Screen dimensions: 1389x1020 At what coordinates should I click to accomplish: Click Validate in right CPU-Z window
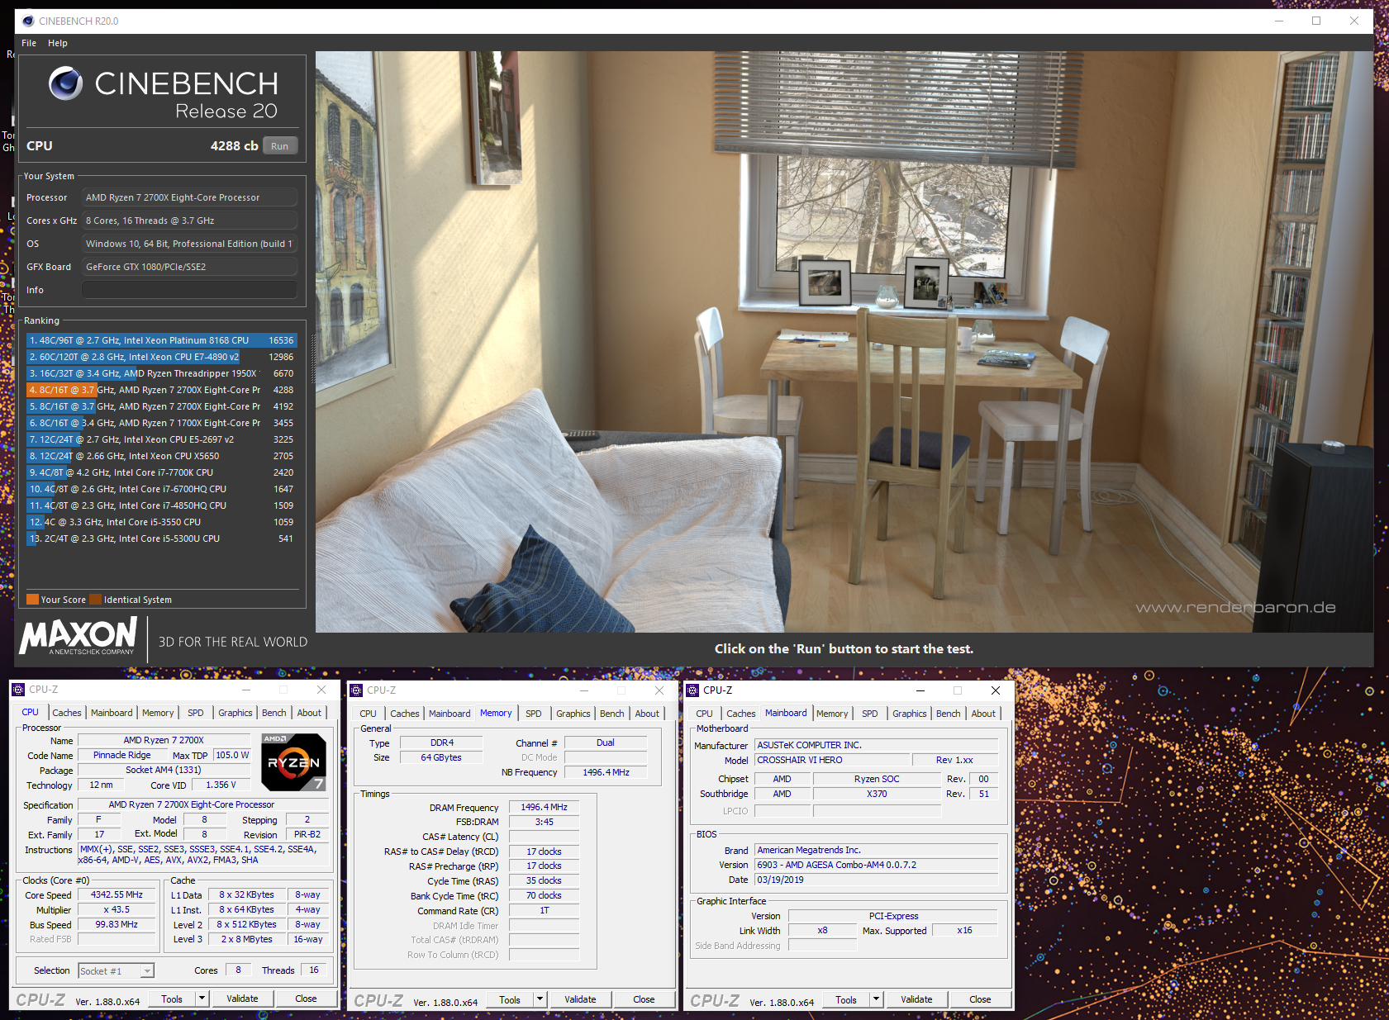(916, 999)
